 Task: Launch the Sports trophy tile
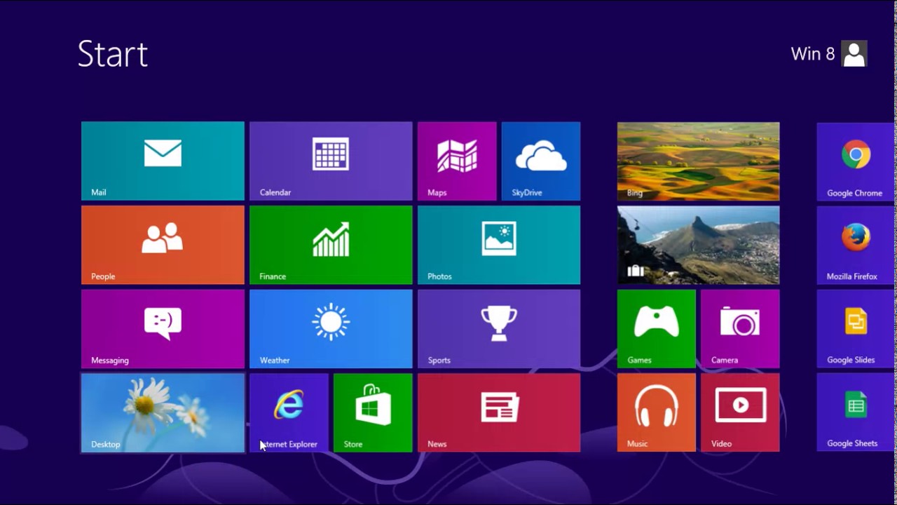coord(499,329)
